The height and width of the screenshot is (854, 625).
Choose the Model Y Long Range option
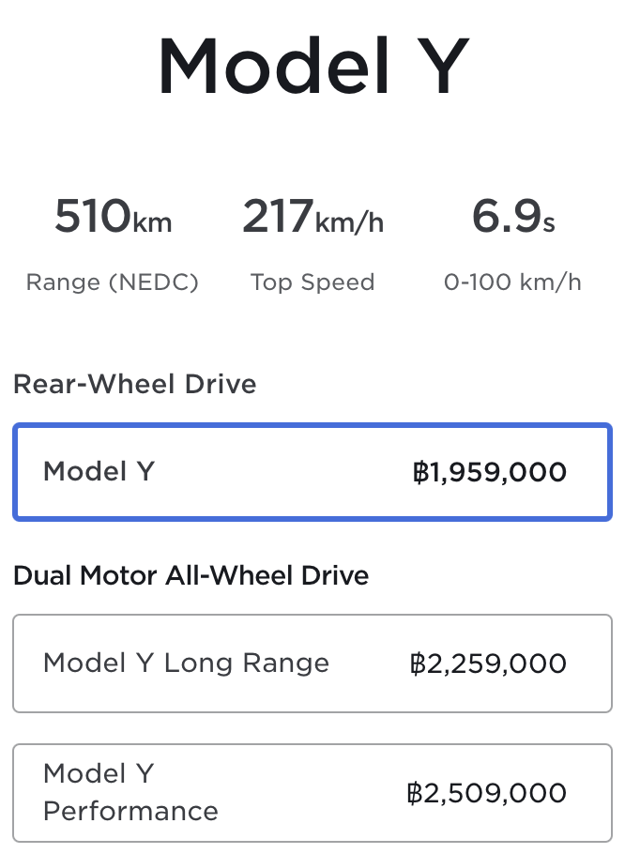(312, 663)
